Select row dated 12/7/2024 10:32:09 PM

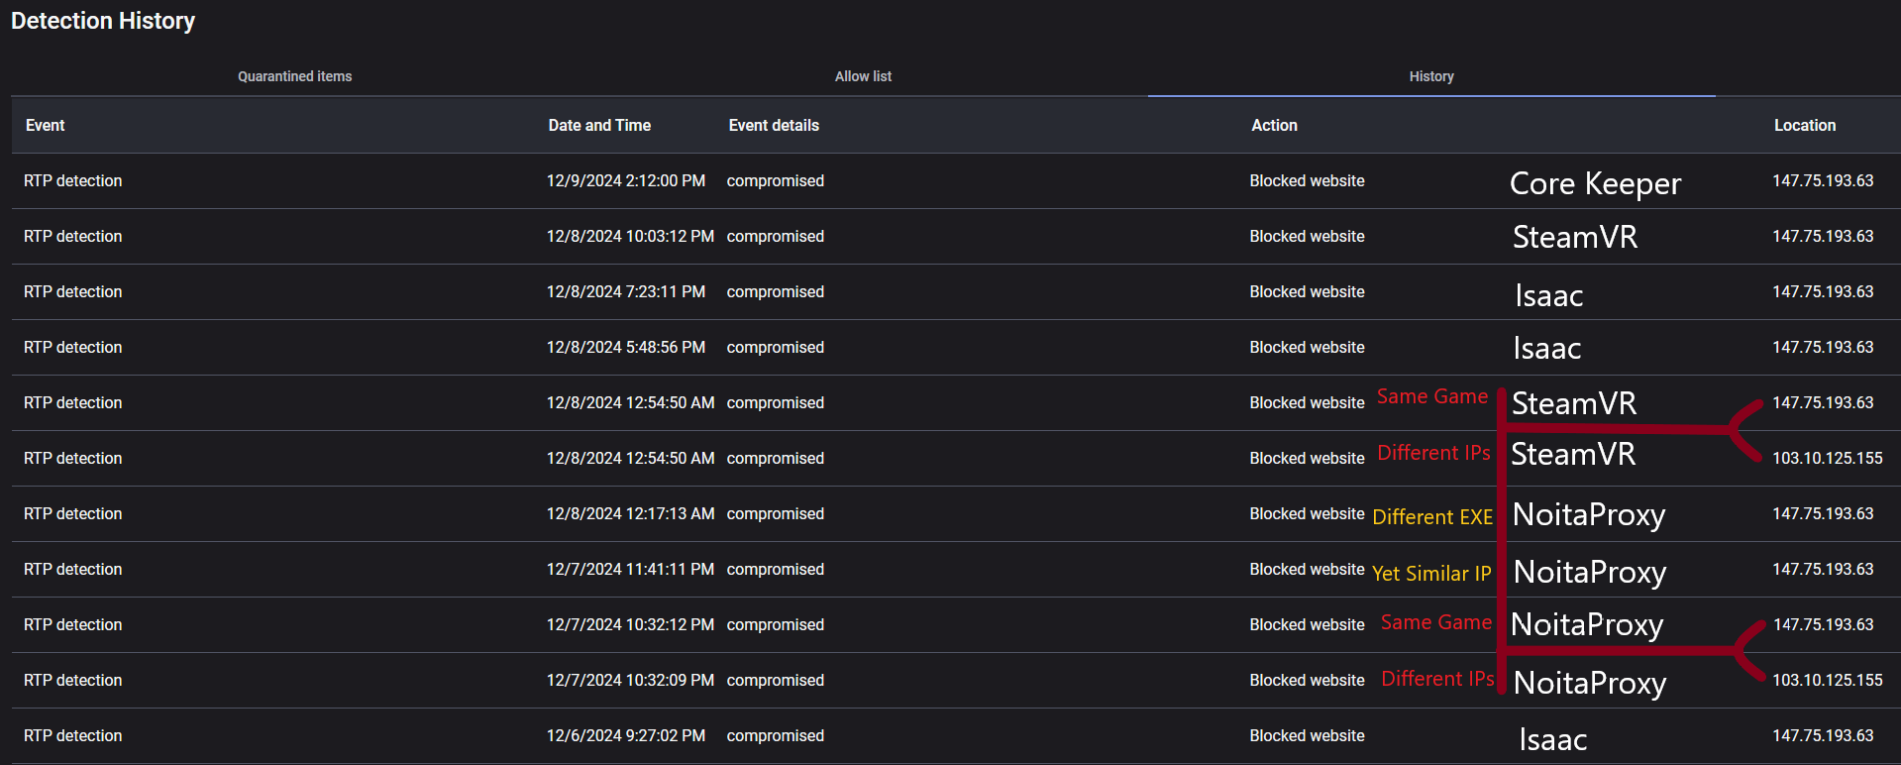pyautogui.click(x=956, y=681)
